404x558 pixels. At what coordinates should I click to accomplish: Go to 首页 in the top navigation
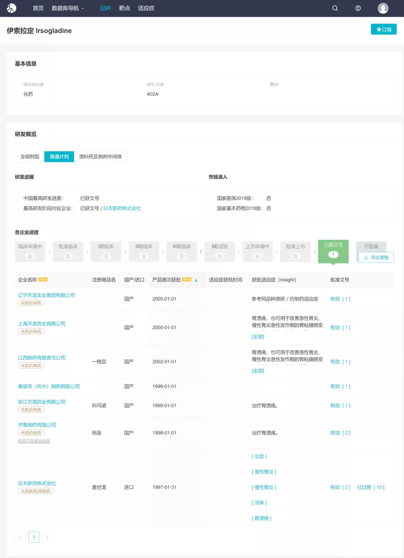point(38,8)
